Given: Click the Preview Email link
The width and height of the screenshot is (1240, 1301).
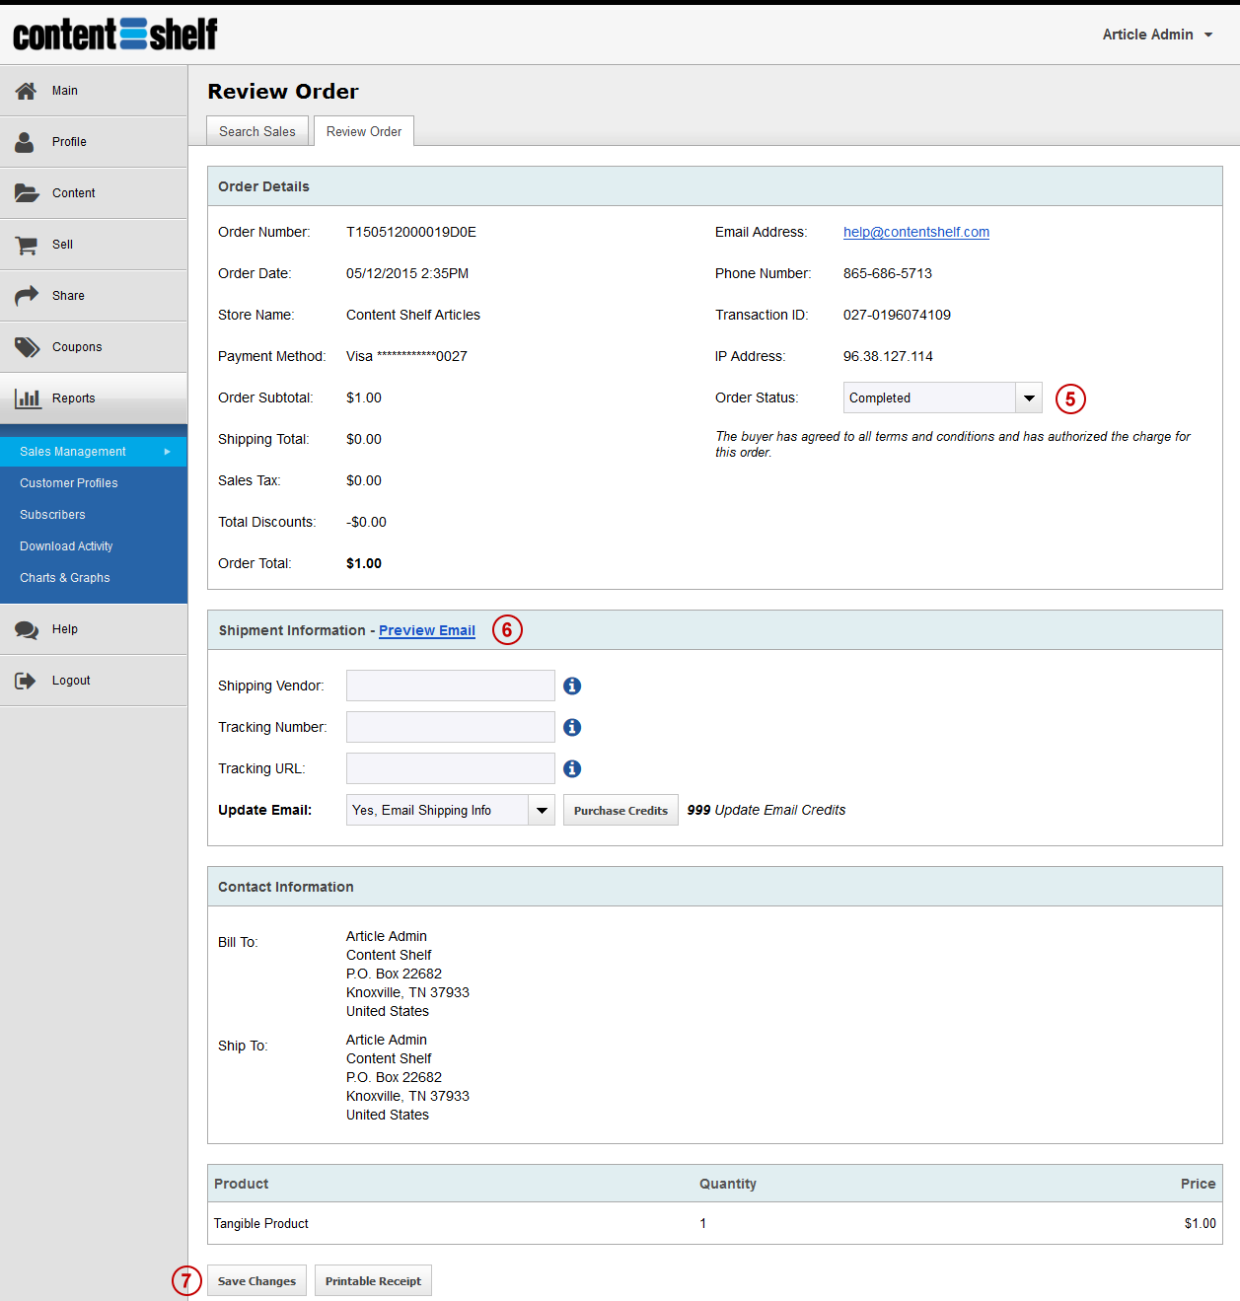Looking at the screenshot, I should (427, 630).
